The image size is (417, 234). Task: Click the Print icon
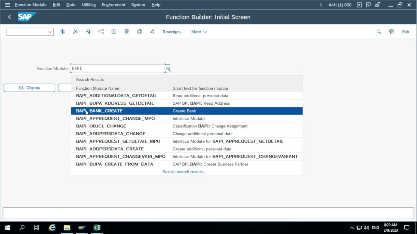392,32
